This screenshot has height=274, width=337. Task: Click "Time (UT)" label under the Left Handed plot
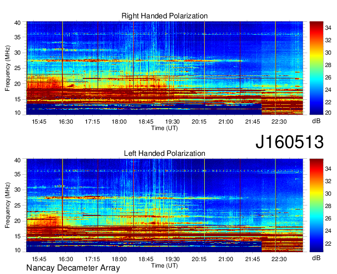coord(165,266)
